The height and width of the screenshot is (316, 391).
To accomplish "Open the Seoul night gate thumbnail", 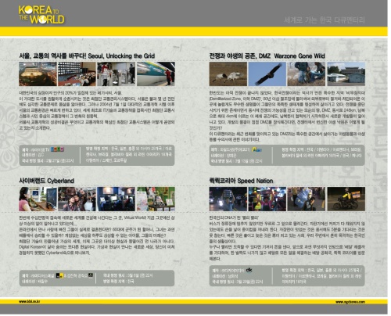I will coord(38,74).
